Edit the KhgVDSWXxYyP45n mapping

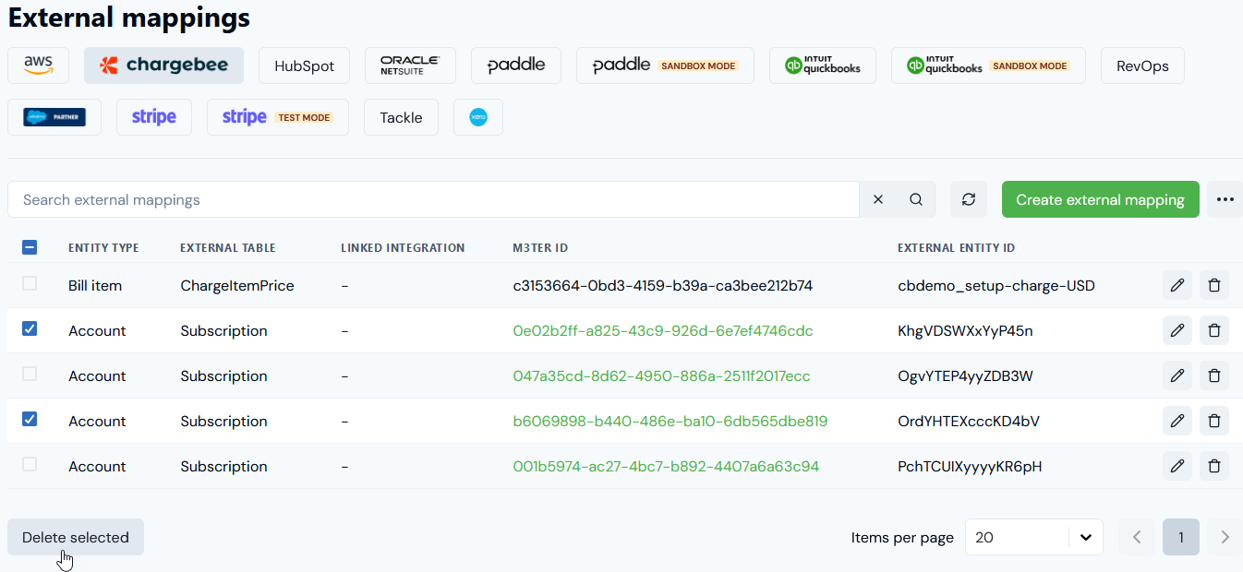pyautogui.click(x=1177, y=330)
